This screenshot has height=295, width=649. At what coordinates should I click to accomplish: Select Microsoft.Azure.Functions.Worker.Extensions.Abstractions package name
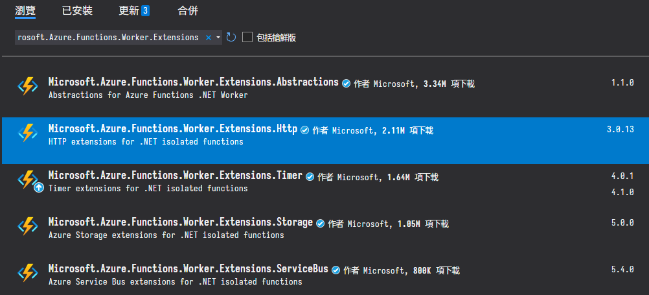tap(193, 82)
